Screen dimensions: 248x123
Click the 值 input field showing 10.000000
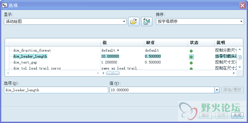pyautogui.click(x=162, y=90)
